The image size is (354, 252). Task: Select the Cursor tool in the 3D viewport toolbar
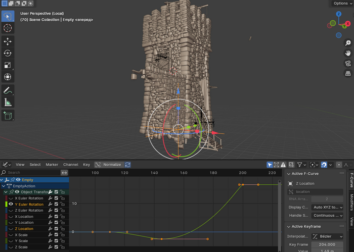click(x=8, y=28)
